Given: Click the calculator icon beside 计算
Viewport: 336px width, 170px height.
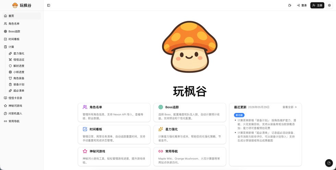Looking at the screenshot, I should pos(5,47).
